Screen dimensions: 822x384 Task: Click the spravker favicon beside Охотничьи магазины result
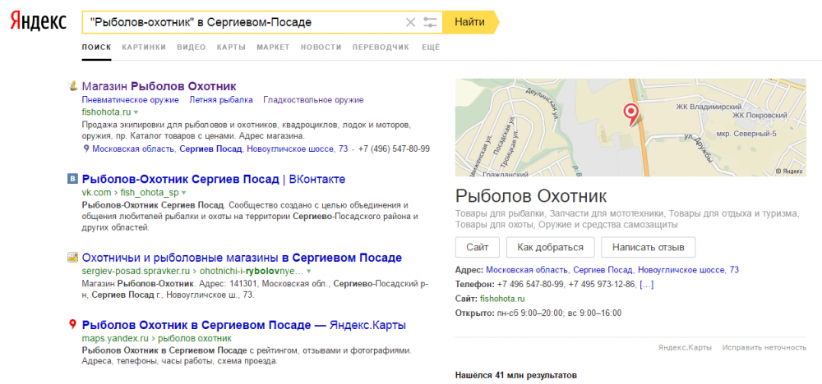point(73,258)
